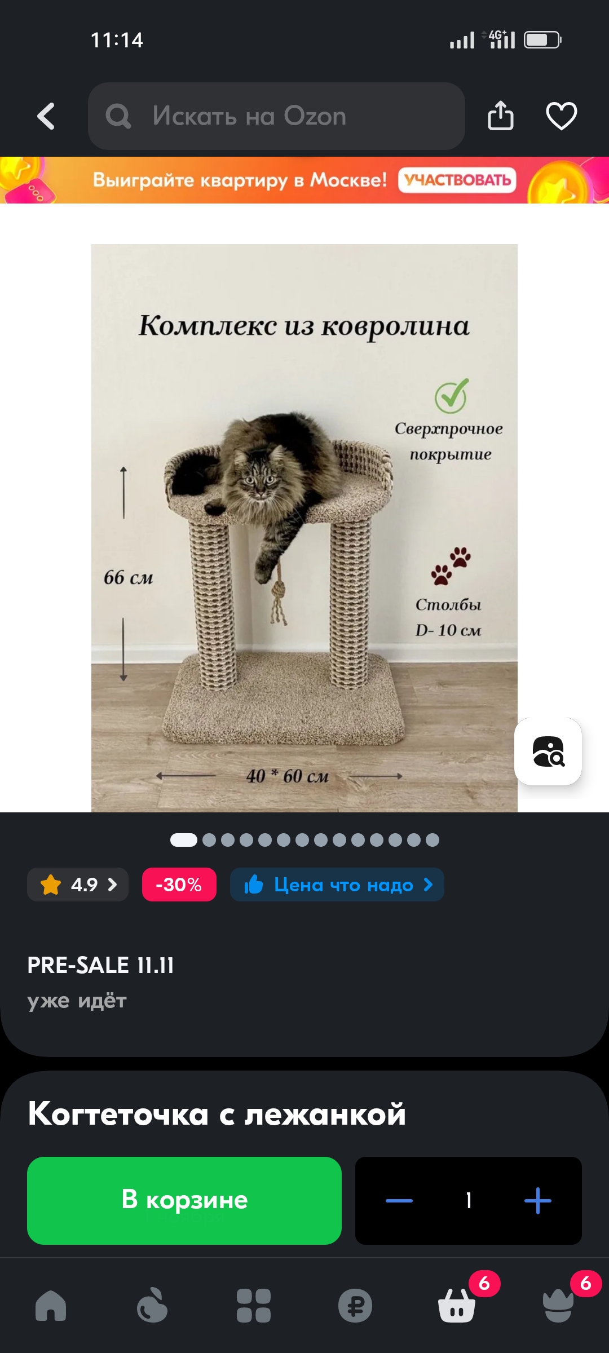Open the catalog grid tab

tap(254, 1306)
